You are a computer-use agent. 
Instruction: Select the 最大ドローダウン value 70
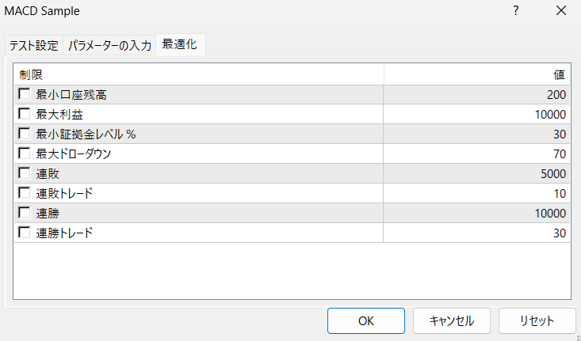tap(559, 153)
